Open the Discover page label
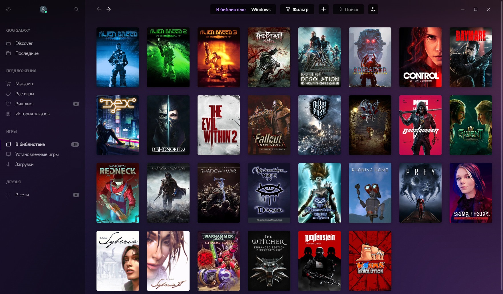The image size is (503, 294). pos(24,43)
